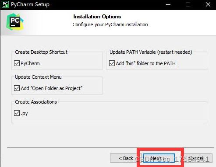Uncheck Add "bin" folder to the PATH

pos(112,63)
